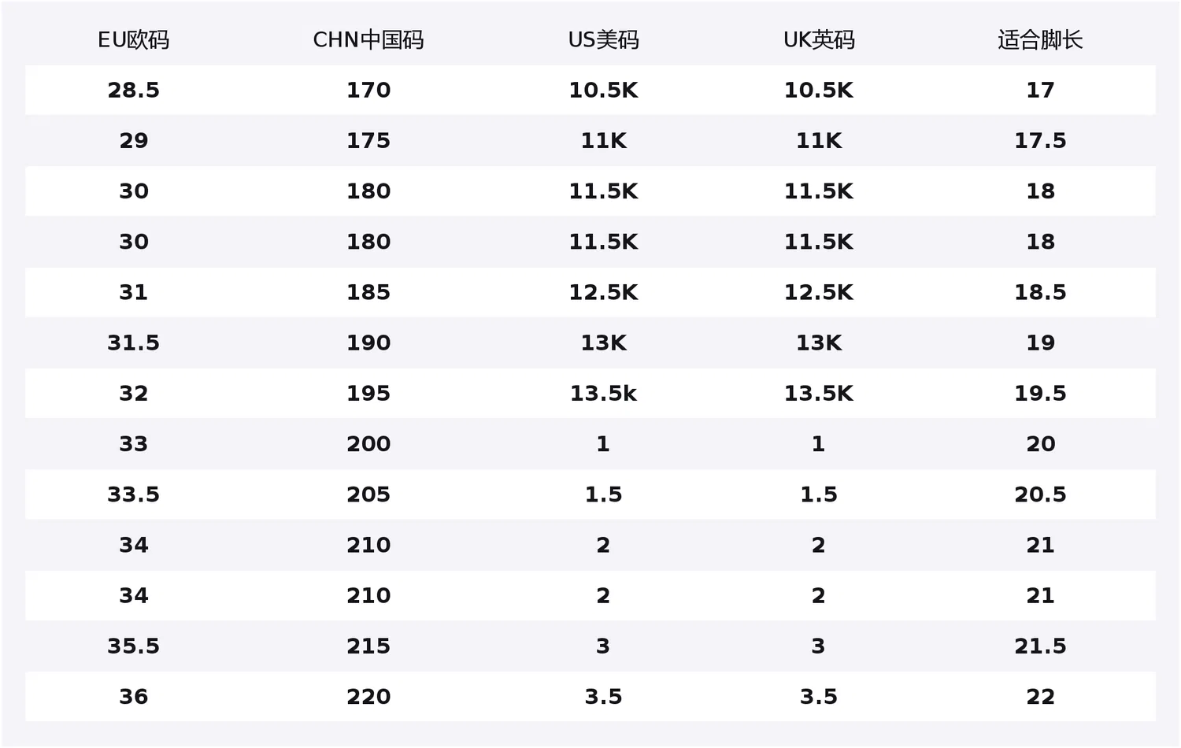Viewport: 1181px width, 748px height.
Task: Select CHN size 200 cell
Action: pyautogui.click(x=368, y=444)
